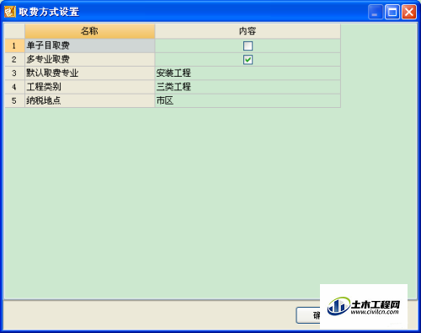This screenshot has width=421, height=333.
Task: Close the 取费方式设置 window
Action: point(409,12)
